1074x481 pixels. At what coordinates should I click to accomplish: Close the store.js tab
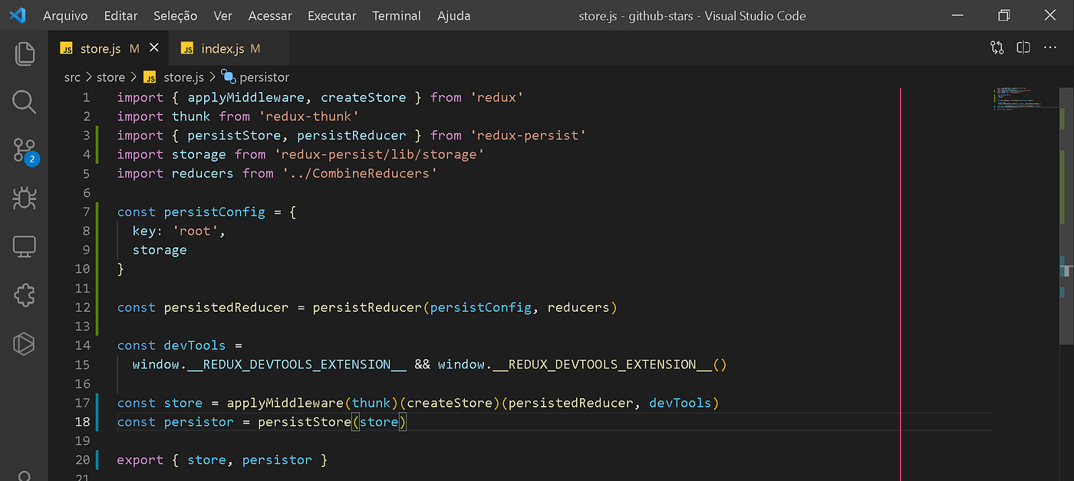[x=154, y=47]
